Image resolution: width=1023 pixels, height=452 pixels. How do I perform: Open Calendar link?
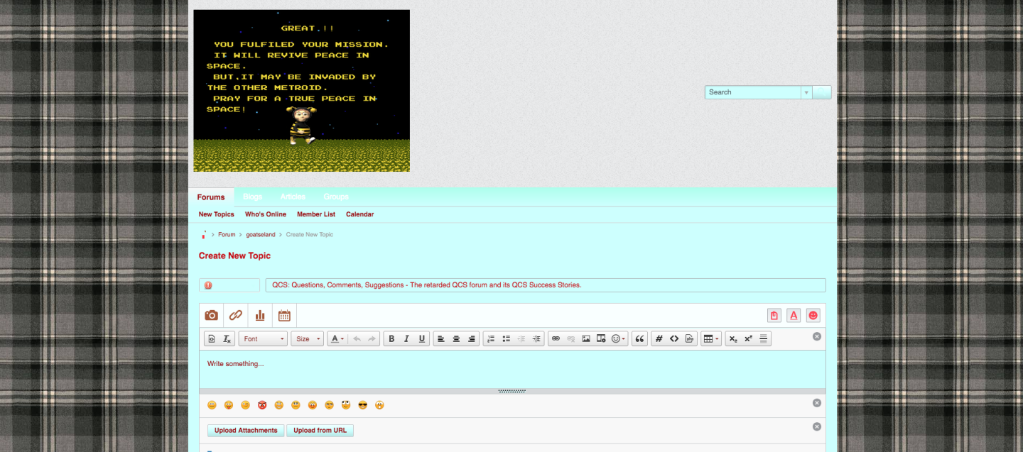point(359,214)
